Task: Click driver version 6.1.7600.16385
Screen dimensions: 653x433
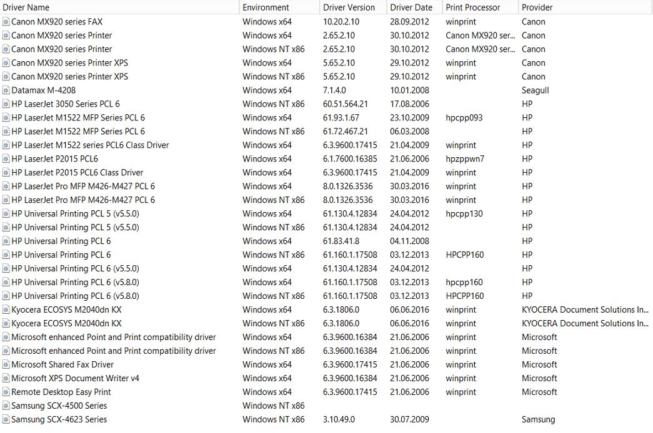Action: pyautogui.click(x=350, y=159)
